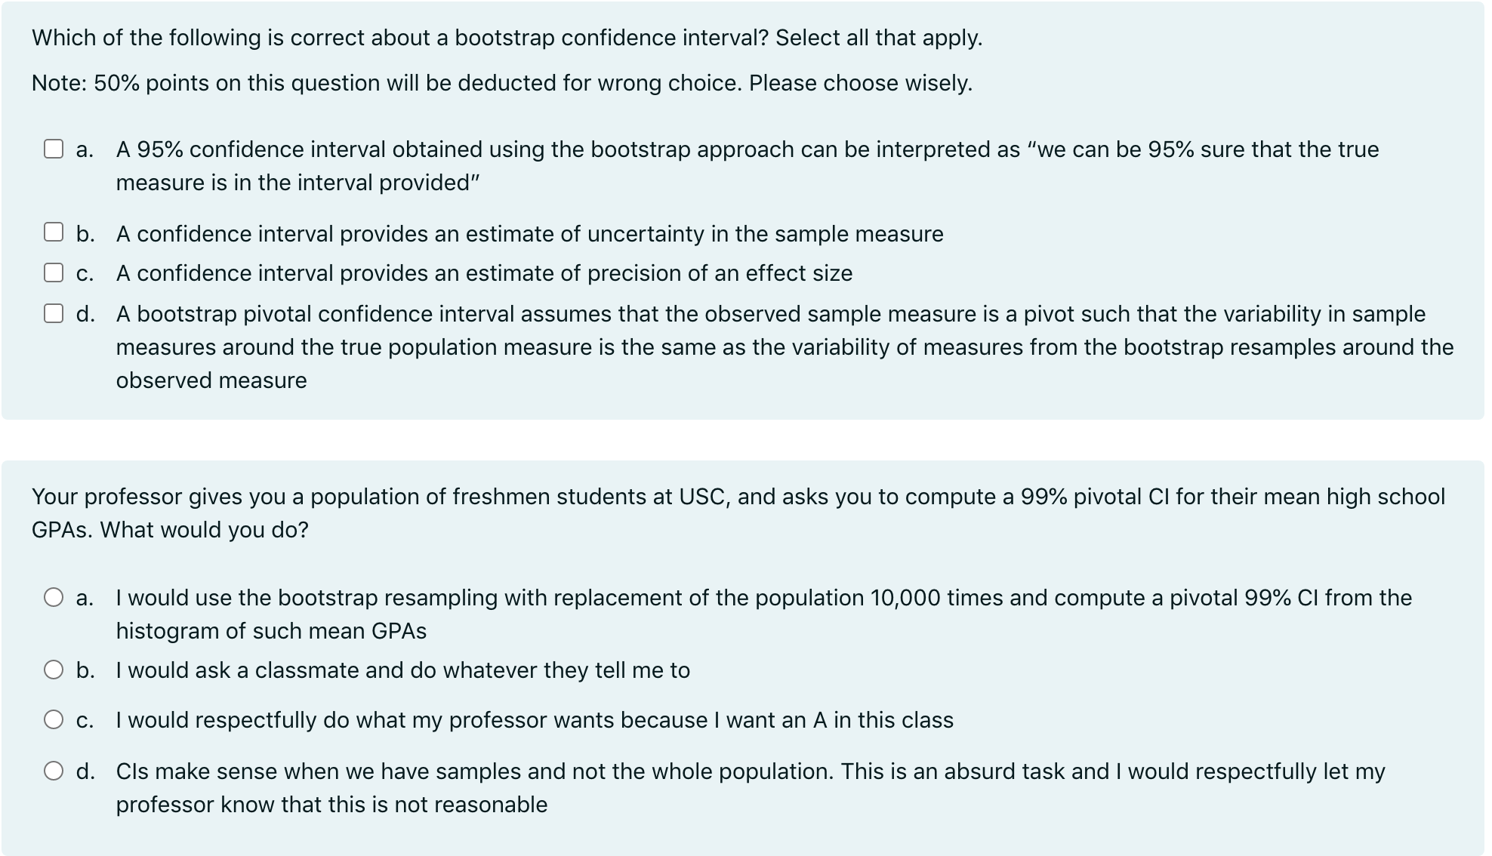This screenshot has width=1492, height=856.
Task: Click the text of answer choice c
Action: (x=483, y=273)
